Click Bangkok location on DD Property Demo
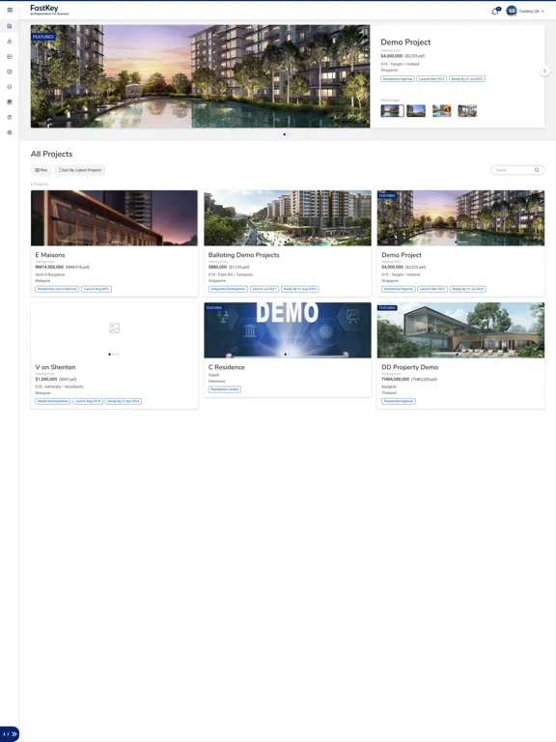Viewport: 556px width, 742px height. [389, 386]
